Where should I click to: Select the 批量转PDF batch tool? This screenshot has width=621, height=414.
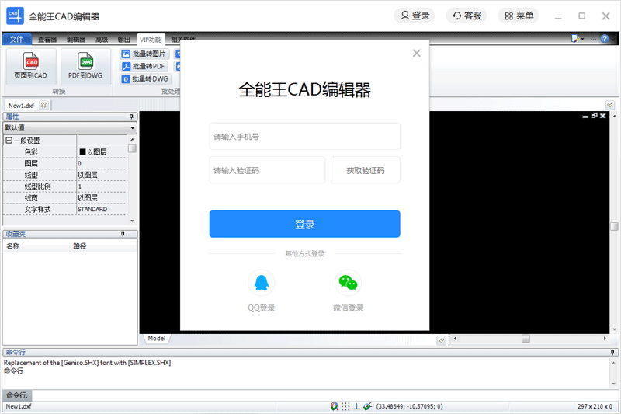point(144,66)
